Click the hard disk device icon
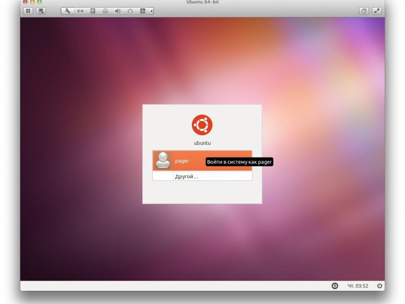The height and width of the screenshot is (304, 405). coord(93,11)
